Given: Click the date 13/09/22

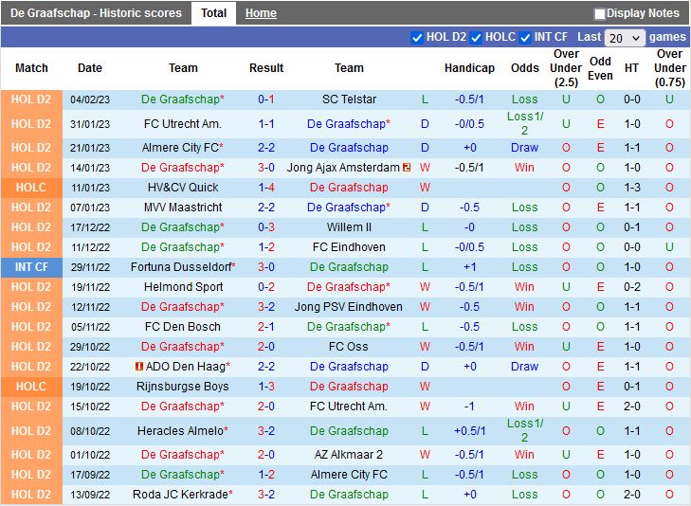Looking at the screenshot, I should coord(90,495).
